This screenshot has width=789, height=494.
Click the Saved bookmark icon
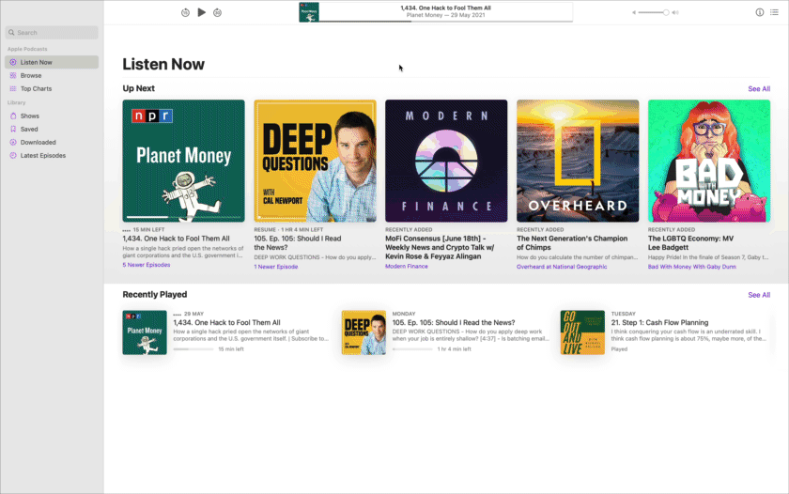[x=13, y=129]
